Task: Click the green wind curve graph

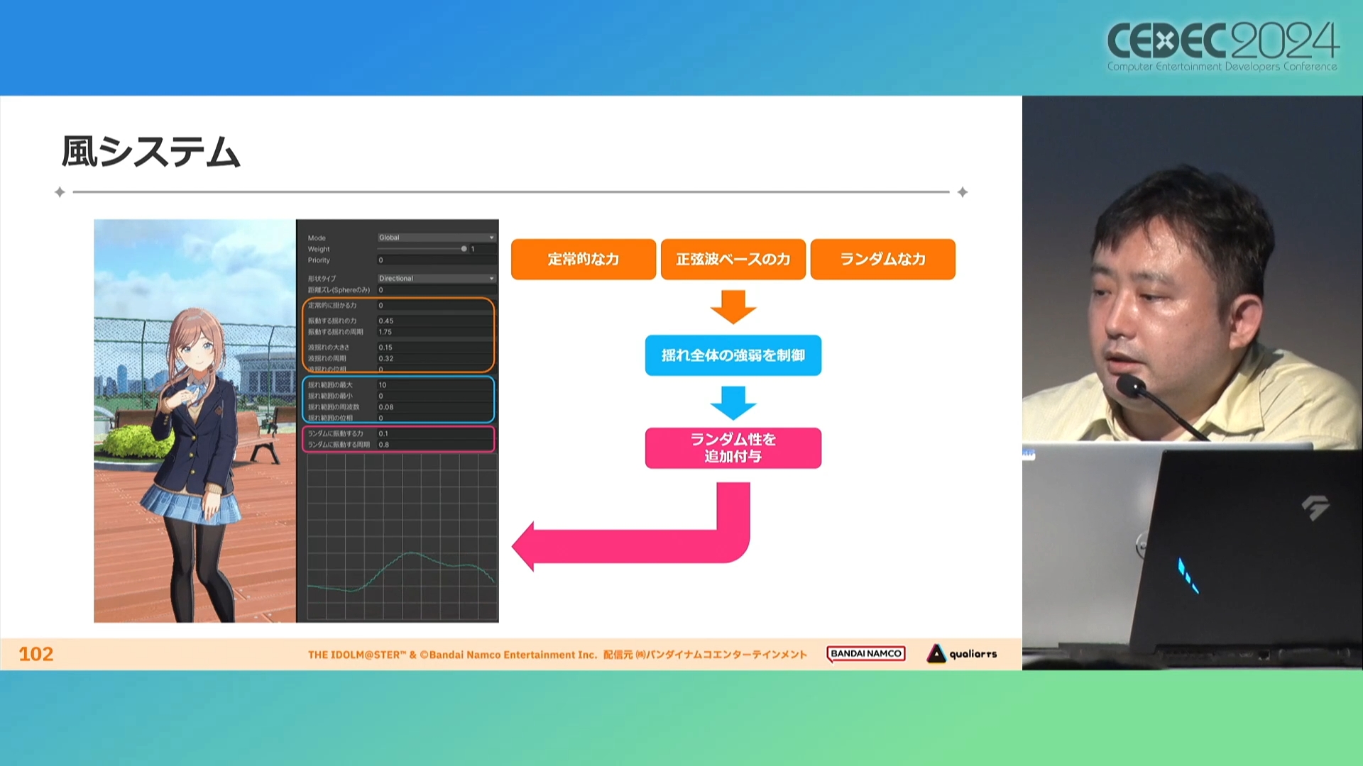Action: 402,538
